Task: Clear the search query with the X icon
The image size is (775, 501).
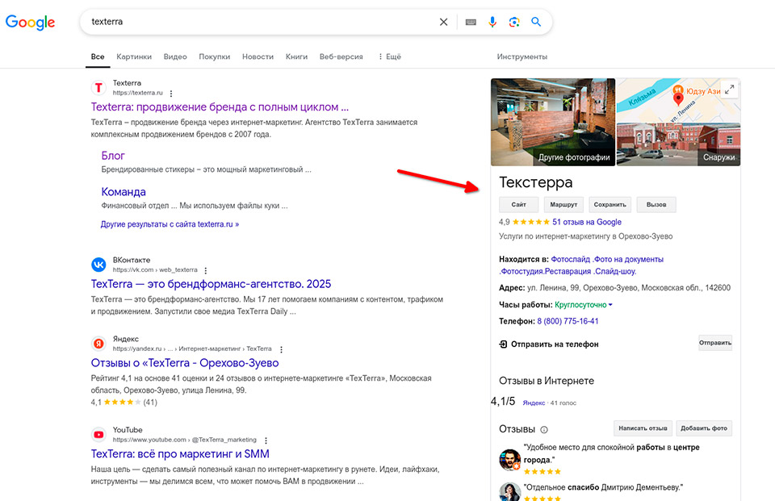Action: pos(443,22)
